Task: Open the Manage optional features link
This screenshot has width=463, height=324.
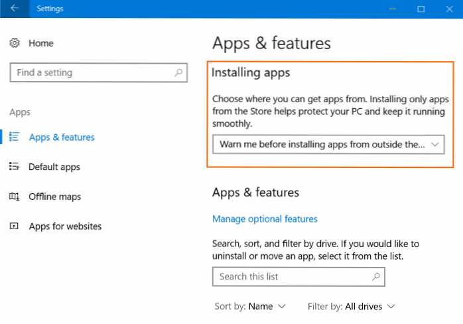Action: tap(265, 218)
